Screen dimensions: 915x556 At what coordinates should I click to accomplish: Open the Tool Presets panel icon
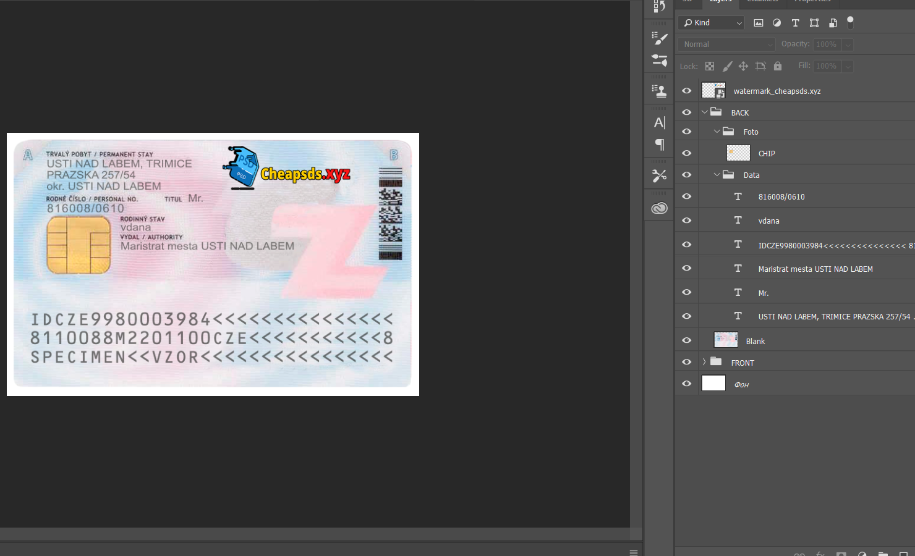pos(660,175)
